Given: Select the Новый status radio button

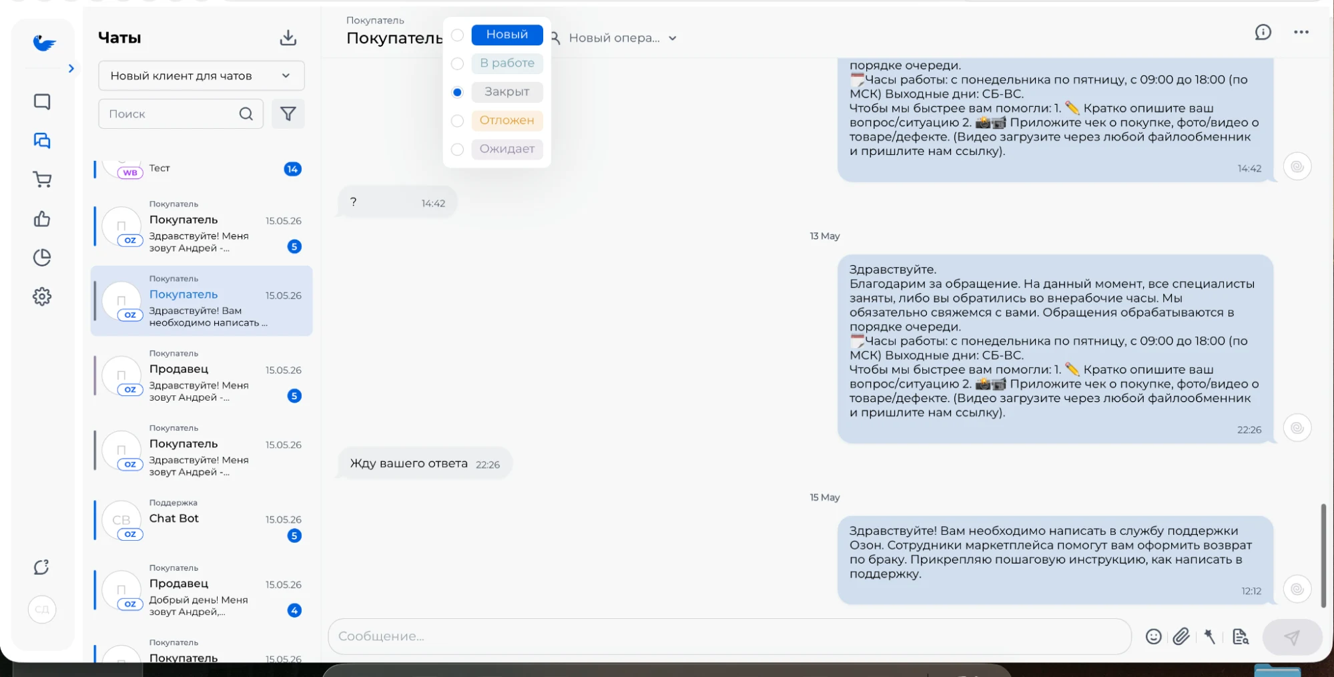Looking at the screenshot, I should (457, 35).
